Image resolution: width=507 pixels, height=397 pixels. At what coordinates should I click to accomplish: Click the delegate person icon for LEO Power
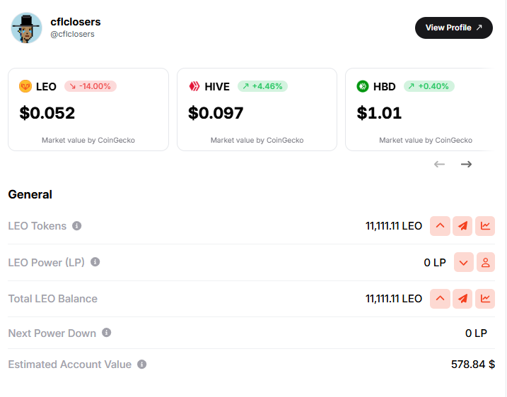tap(485, 263)
